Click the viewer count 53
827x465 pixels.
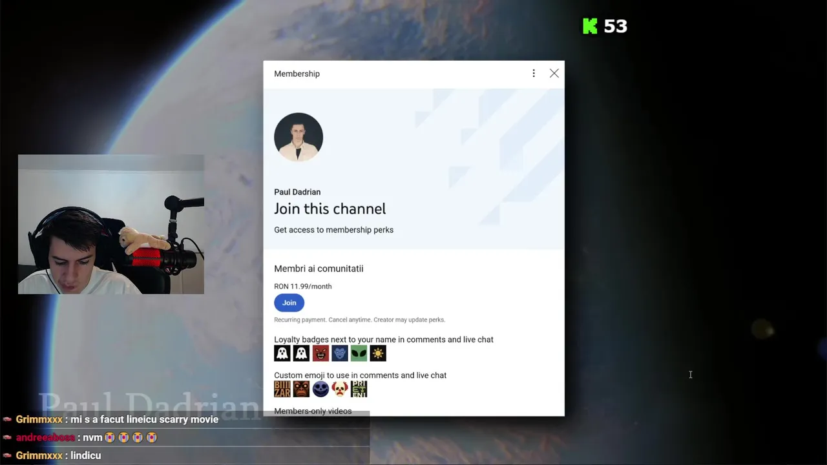pyautogui.click(x=615, y=26)
